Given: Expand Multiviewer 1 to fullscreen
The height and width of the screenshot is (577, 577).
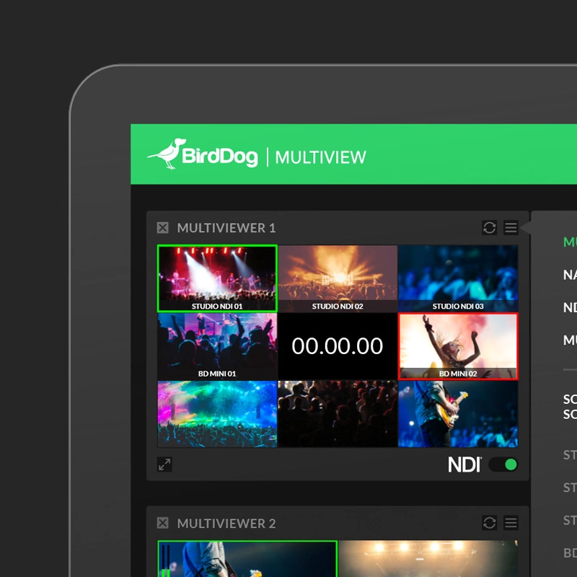Looking at the screenshot, I should pyautogui.click(x=164, y=464).
